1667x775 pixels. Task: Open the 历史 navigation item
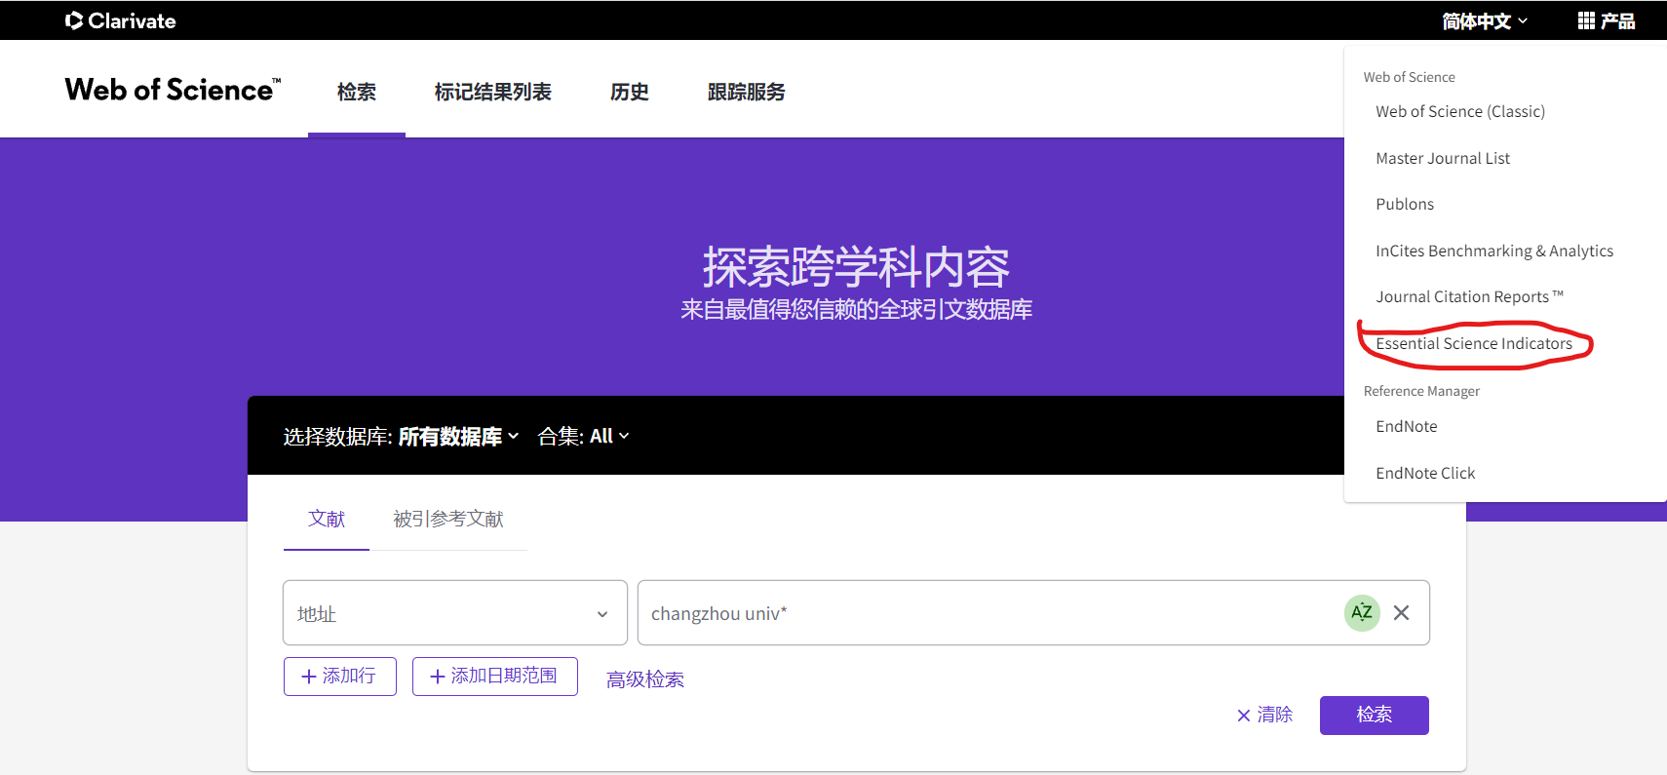tap(630, 92)
